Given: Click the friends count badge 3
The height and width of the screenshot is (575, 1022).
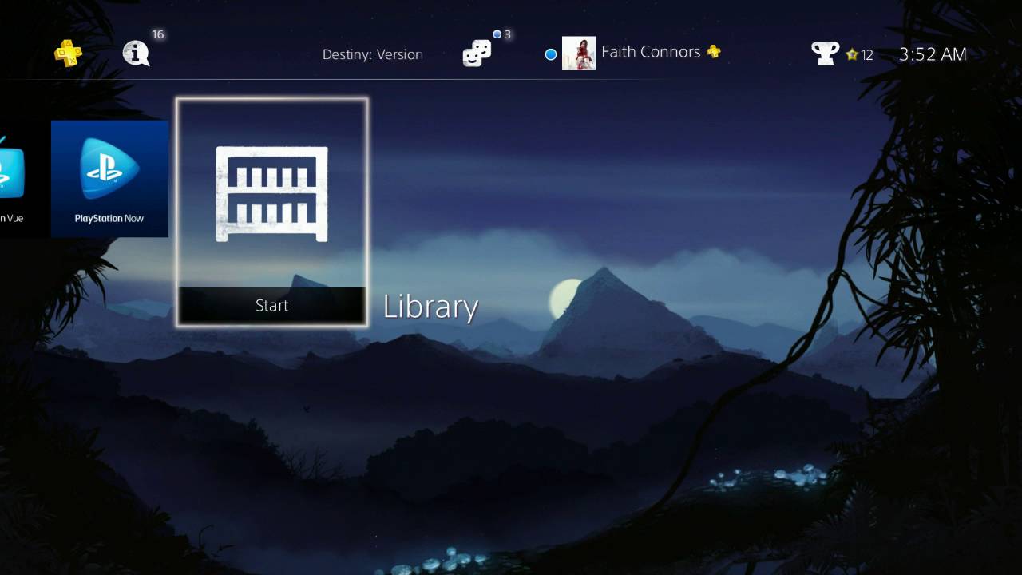Looking at the screenshot, I should (x=502, y=34).
